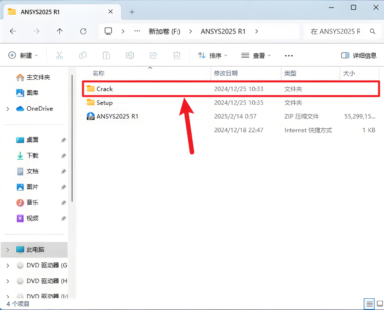
Task: Expand the chevron after 新加卷 (F:)
Action: [190, 31]
